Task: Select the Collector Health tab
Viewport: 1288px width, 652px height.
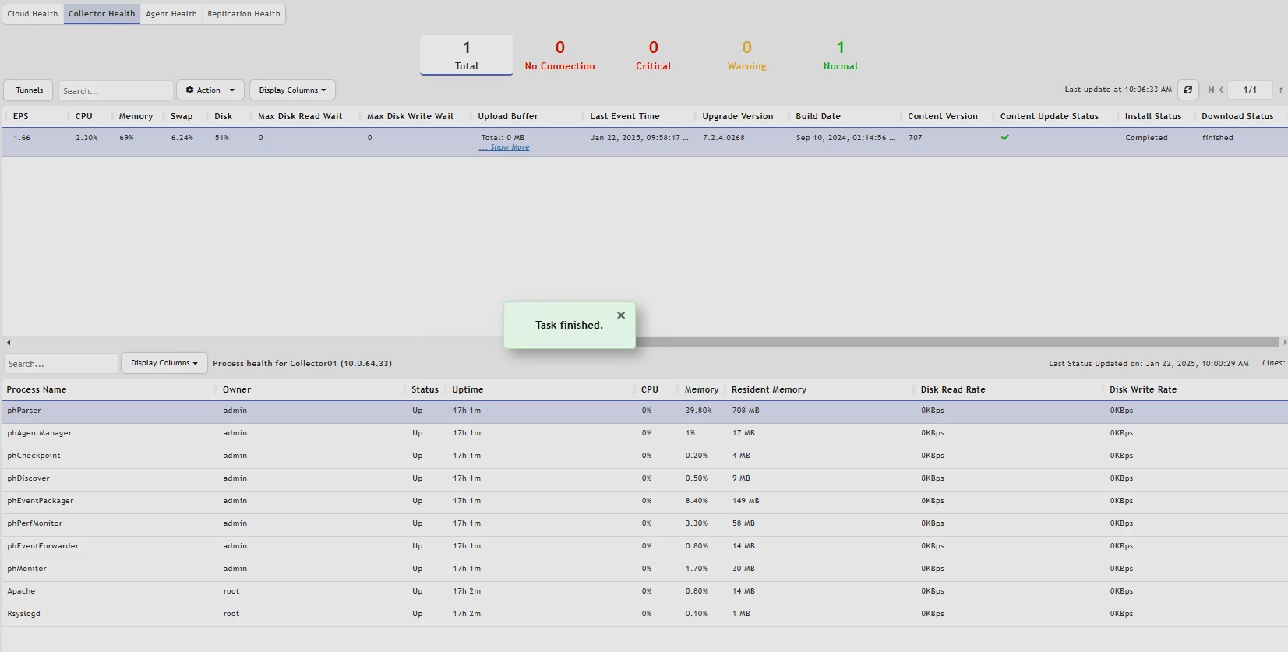Action: [102, 14]
